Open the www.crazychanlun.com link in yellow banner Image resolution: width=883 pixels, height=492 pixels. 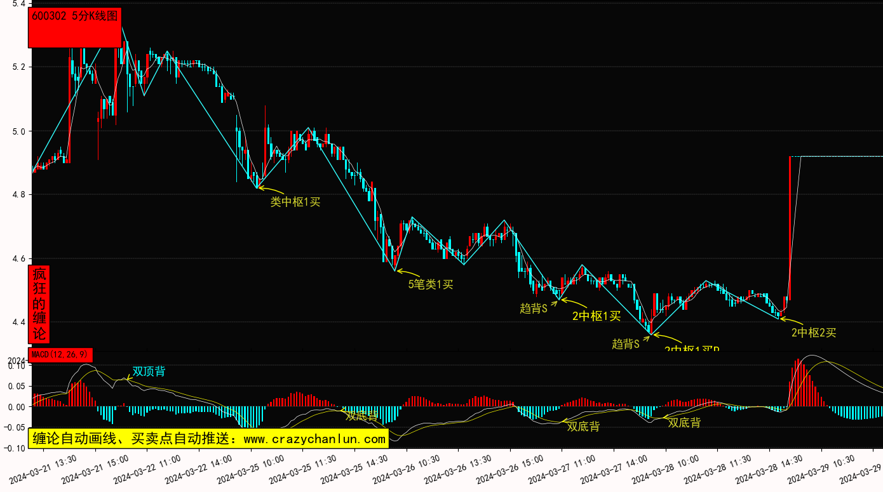click(x=314, y=439)
